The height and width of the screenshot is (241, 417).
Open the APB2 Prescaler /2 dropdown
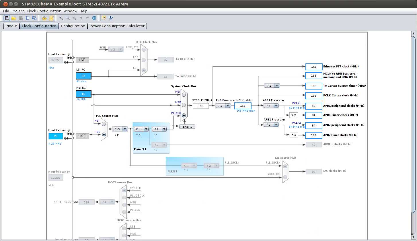click(x=271, y=125)
